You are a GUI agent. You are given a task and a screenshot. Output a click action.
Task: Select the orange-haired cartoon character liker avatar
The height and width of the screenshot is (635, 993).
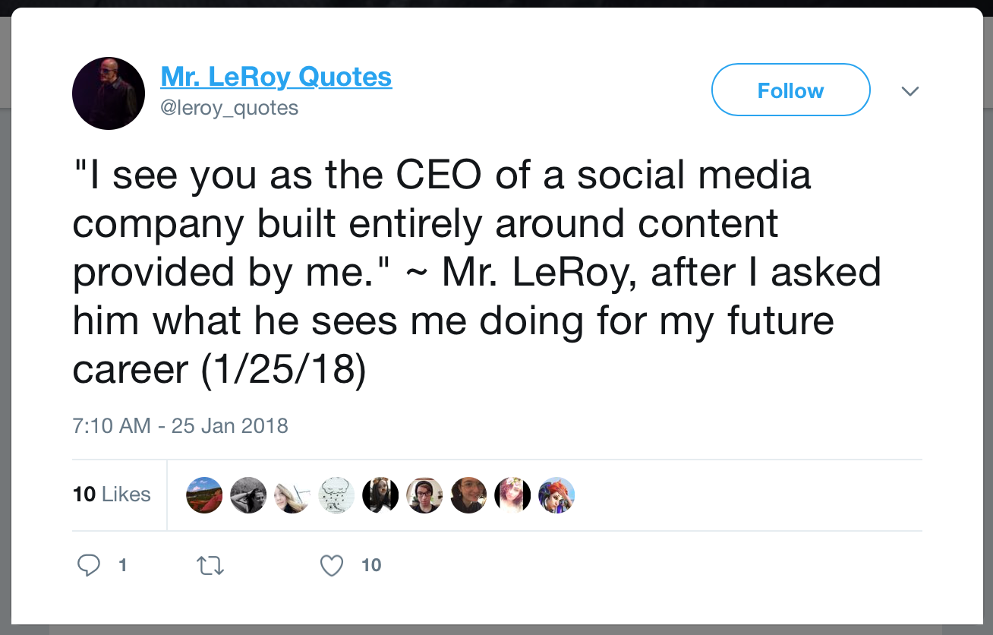point(556,495)
